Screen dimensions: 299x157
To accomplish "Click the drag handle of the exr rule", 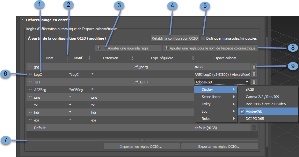I will coord(30,120).
